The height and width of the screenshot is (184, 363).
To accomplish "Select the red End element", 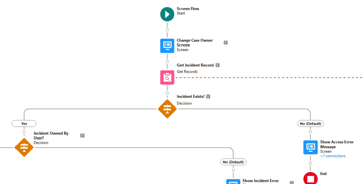I will click(310, 179).
